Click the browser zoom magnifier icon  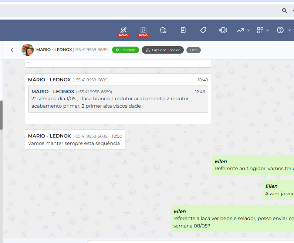(284, 11)
